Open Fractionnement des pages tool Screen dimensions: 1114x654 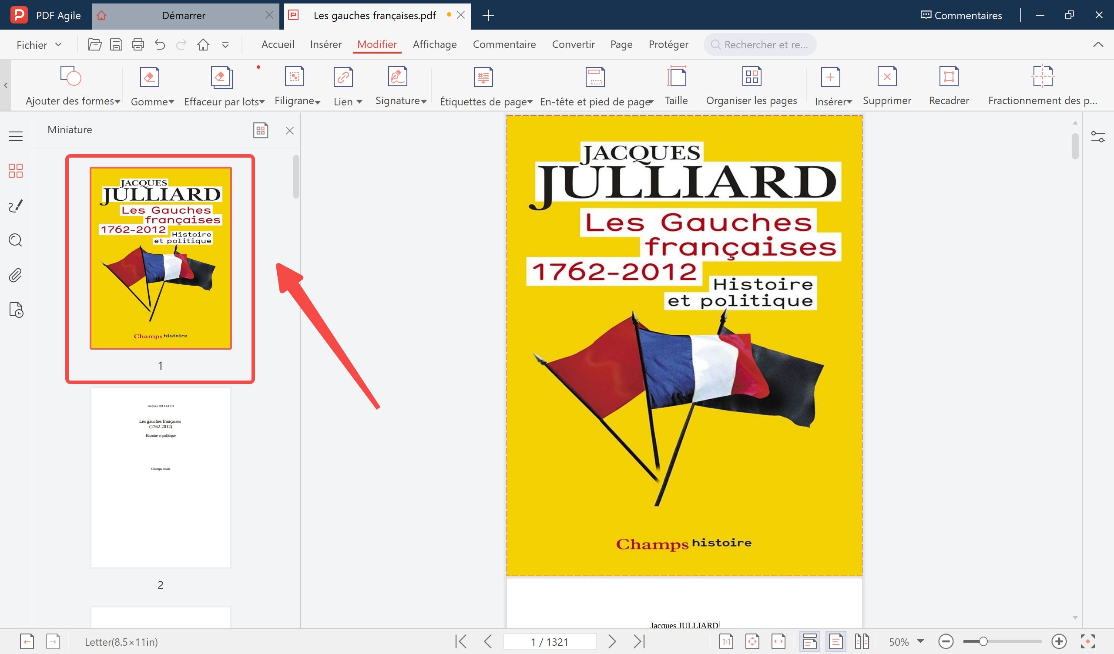coord(1042,86)
